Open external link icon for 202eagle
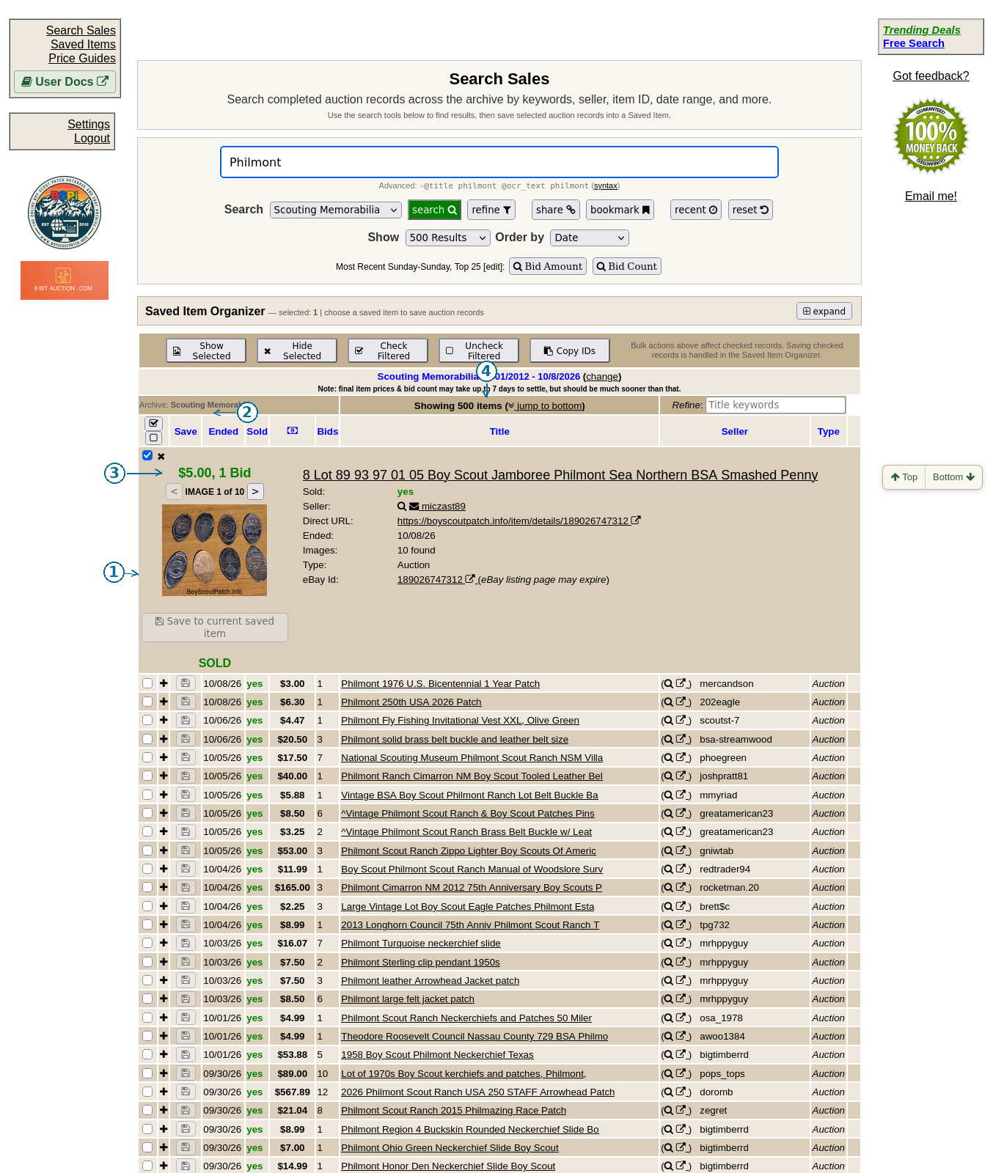 (x=681, y=702)
